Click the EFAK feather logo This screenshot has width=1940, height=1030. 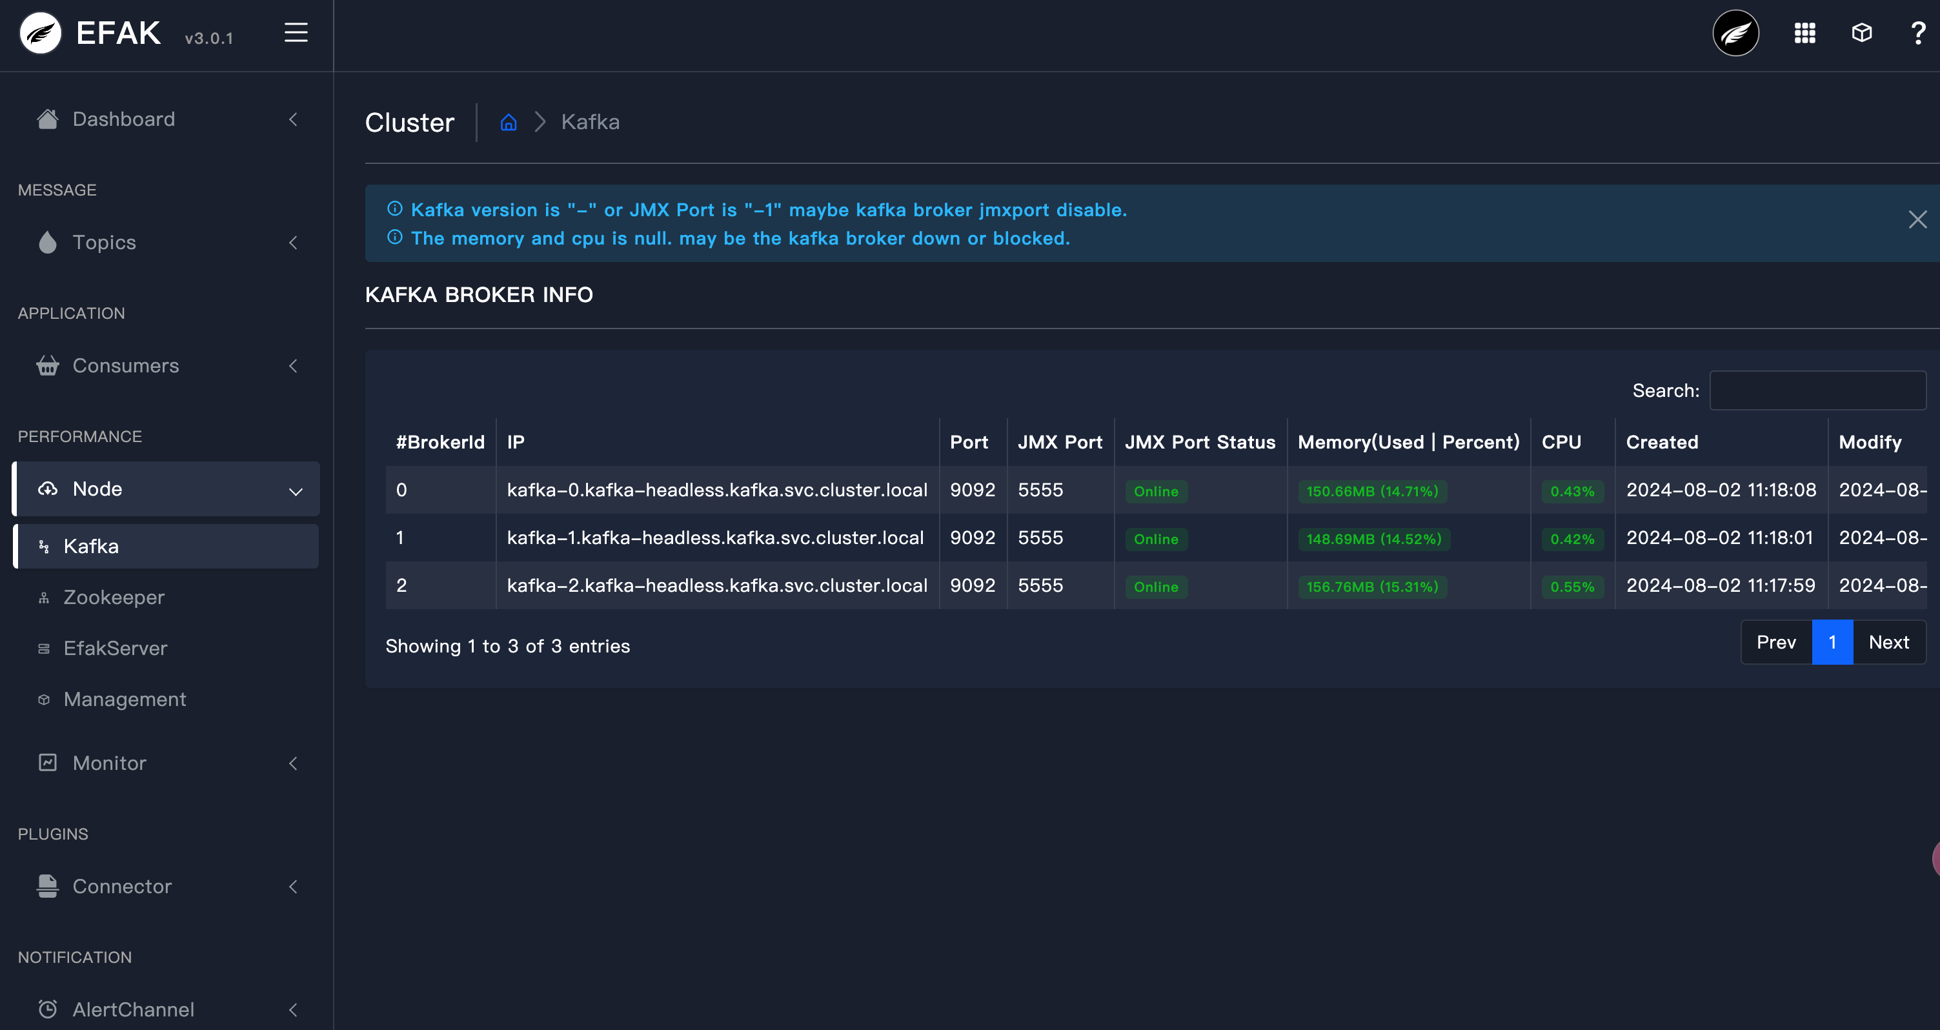(40, 33)
